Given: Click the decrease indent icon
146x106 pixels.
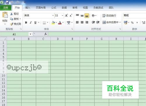Looking at the screenshot, I should click(x=93, y=22).
